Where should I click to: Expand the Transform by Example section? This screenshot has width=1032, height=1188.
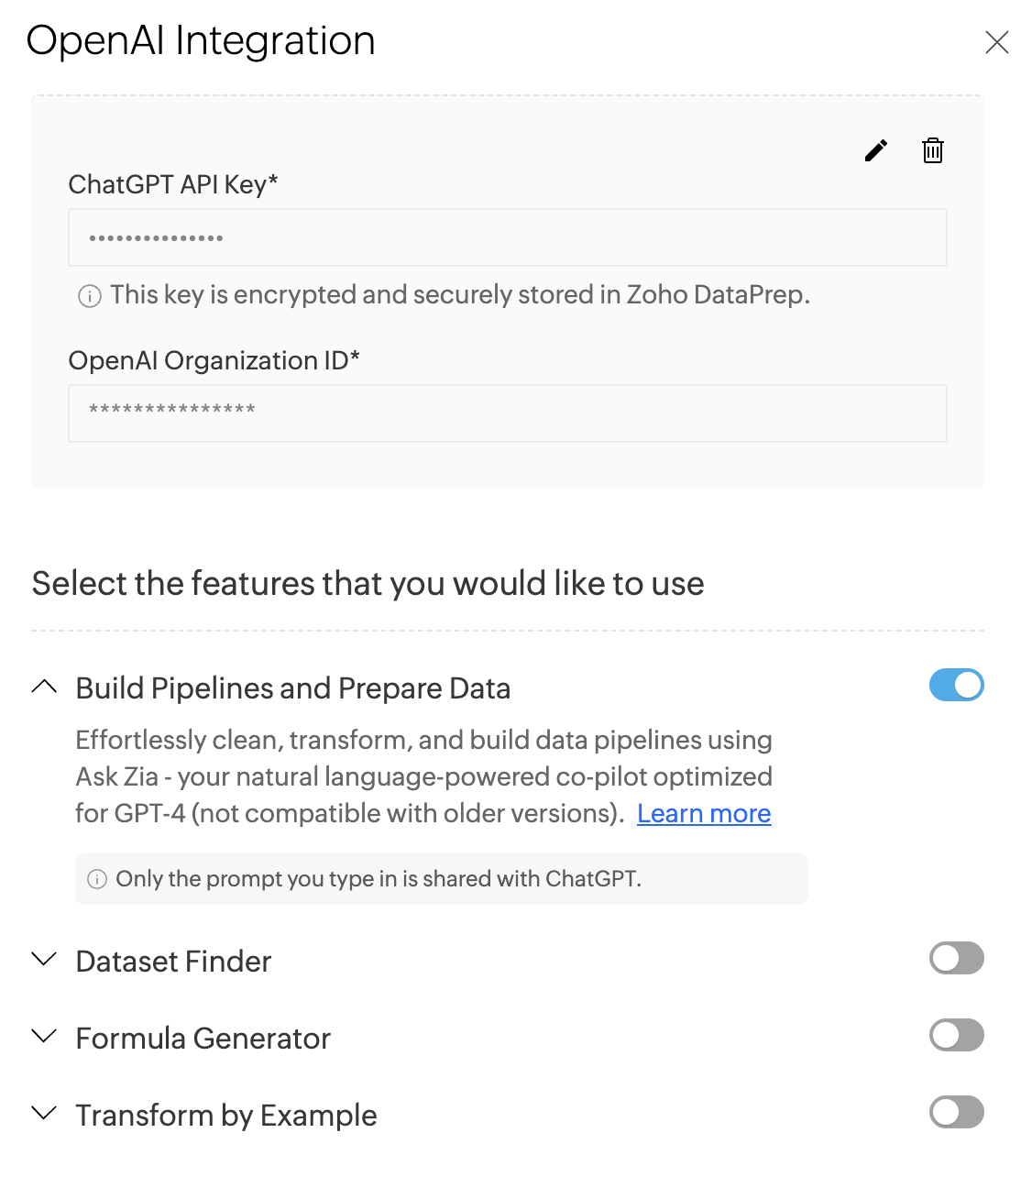click(44, 1113)
